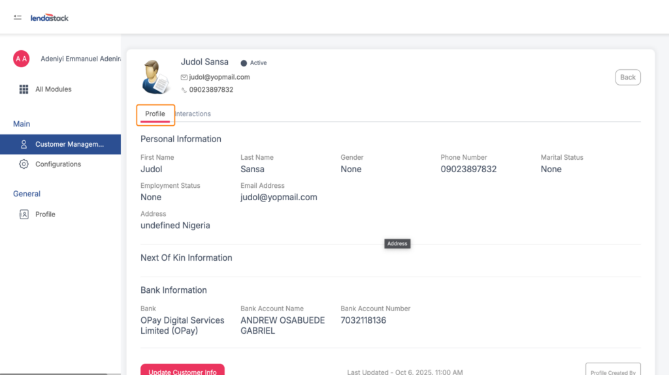Switch to the Interactions tab

(x=193, y=114)
